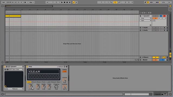Image resolution: width=173 pixels, height=97 pixels.
Task: Click the Amp Gain knob
Action: click(x=31, y=87)
